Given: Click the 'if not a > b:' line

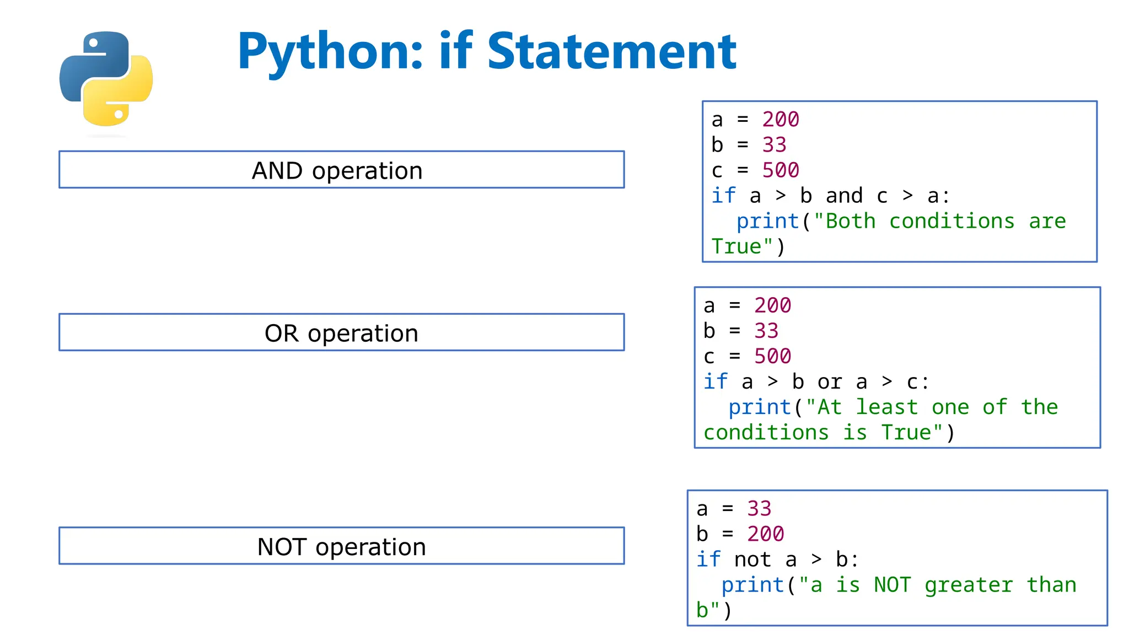Looking at the screenshot, I should click(x=777, y=559).
